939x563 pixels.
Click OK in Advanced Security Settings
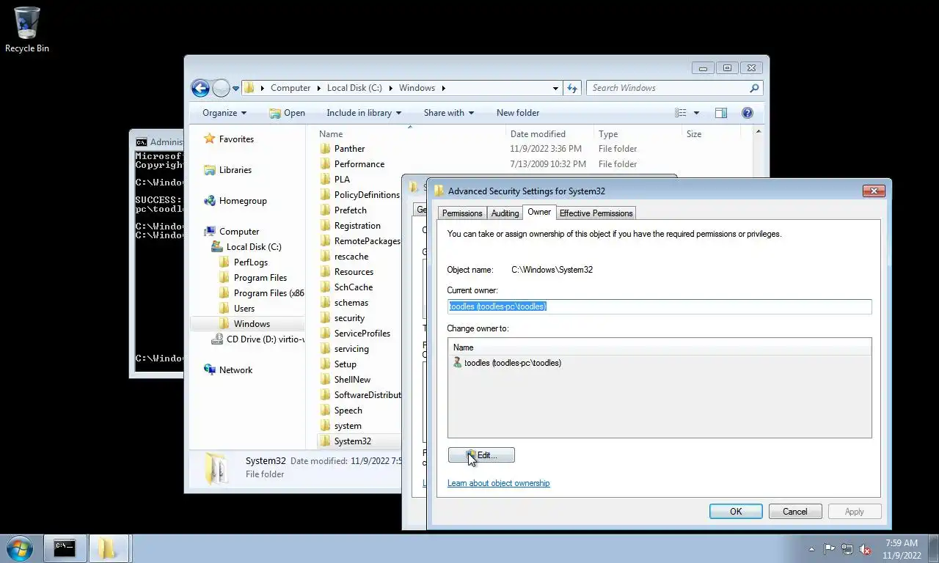(736, 512)
